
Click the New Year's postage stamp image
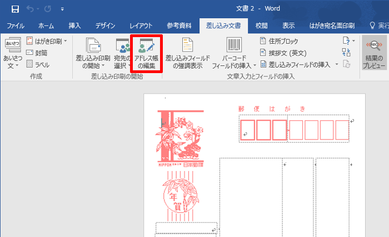[180, 138]
